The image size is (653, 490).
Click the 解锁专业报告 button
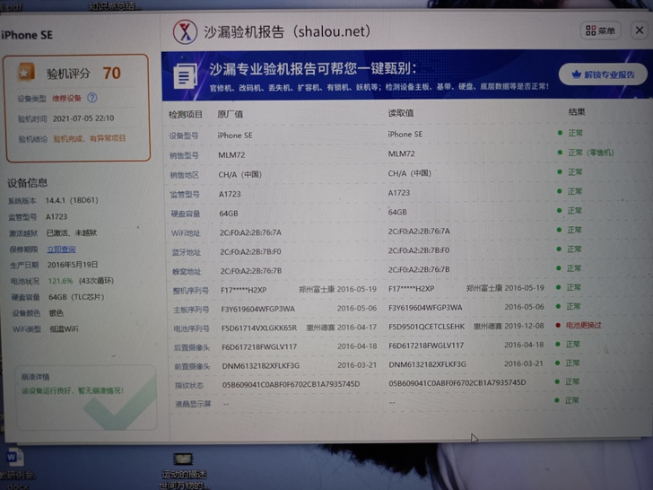click(603, 74)
